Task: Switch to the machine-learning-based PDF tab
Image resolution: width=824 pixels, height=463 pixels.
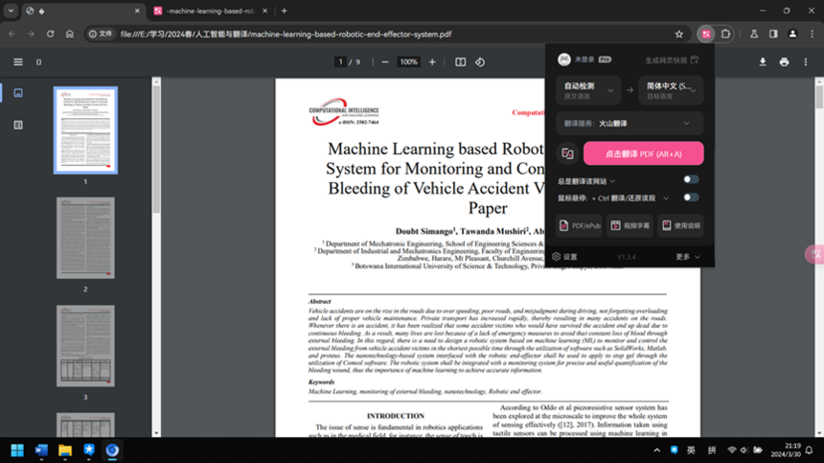Action: (x=210, y=12)
